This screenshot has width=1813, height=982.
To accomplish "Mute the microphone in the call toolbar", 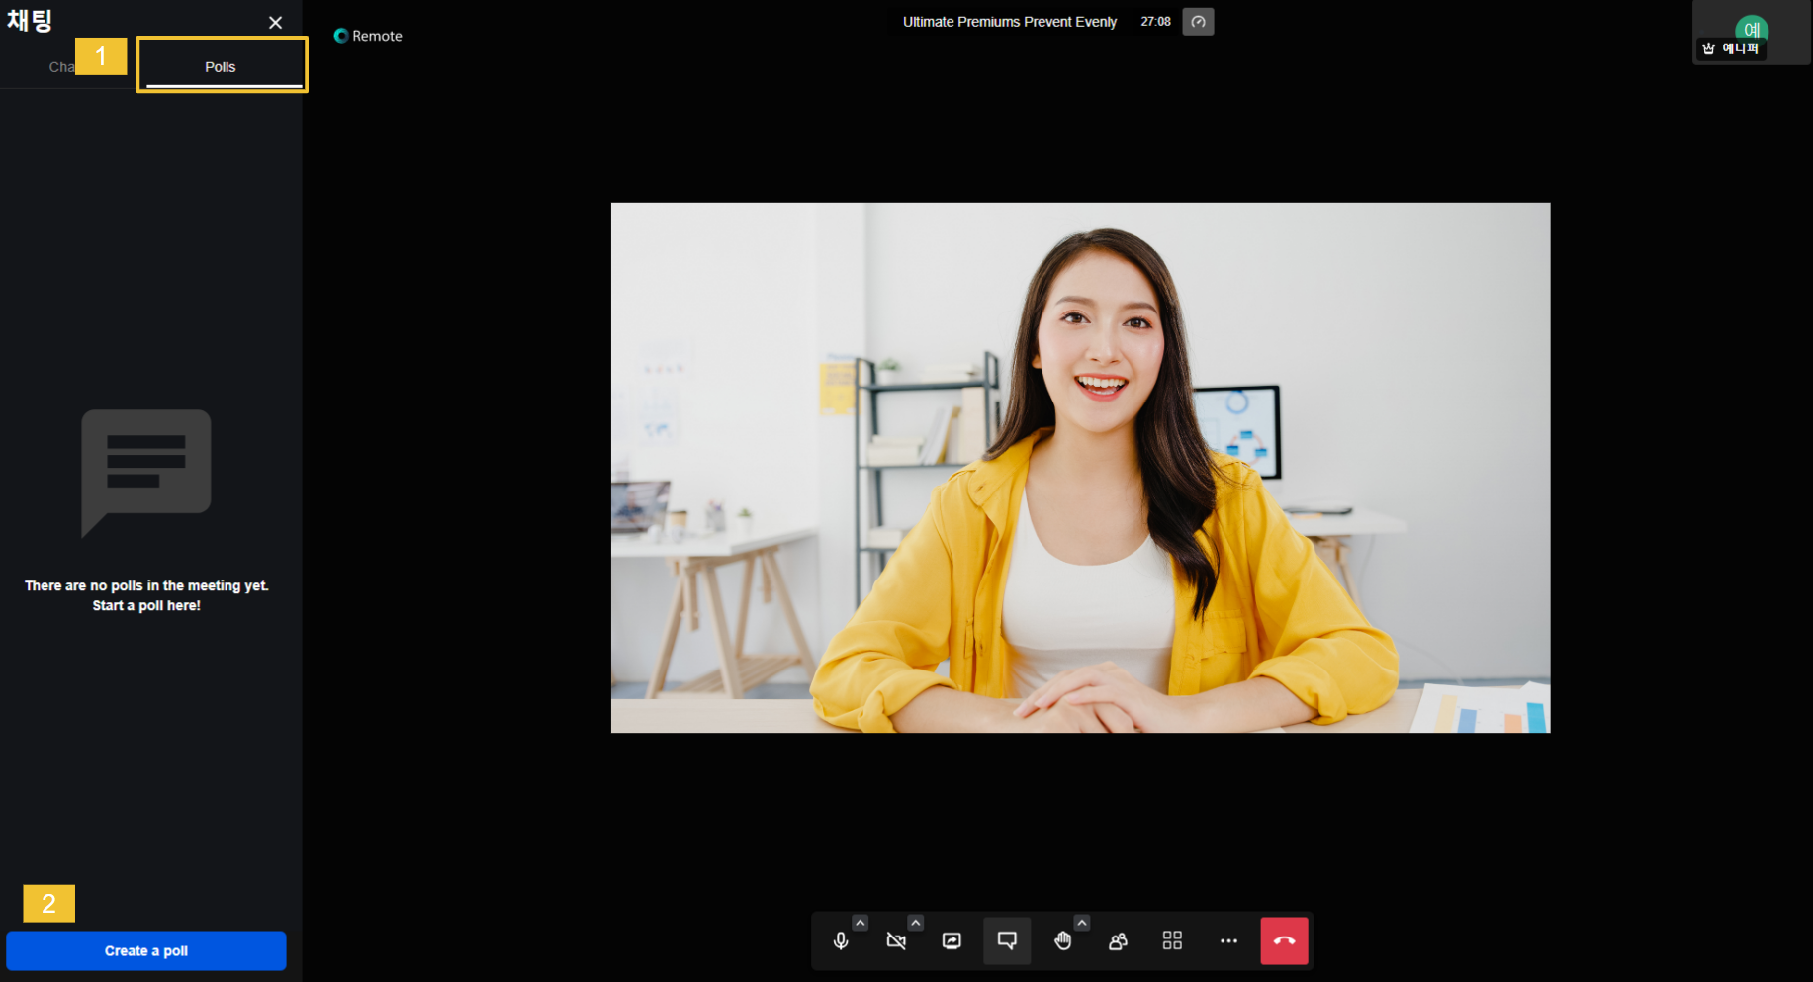I will (841, 940).
